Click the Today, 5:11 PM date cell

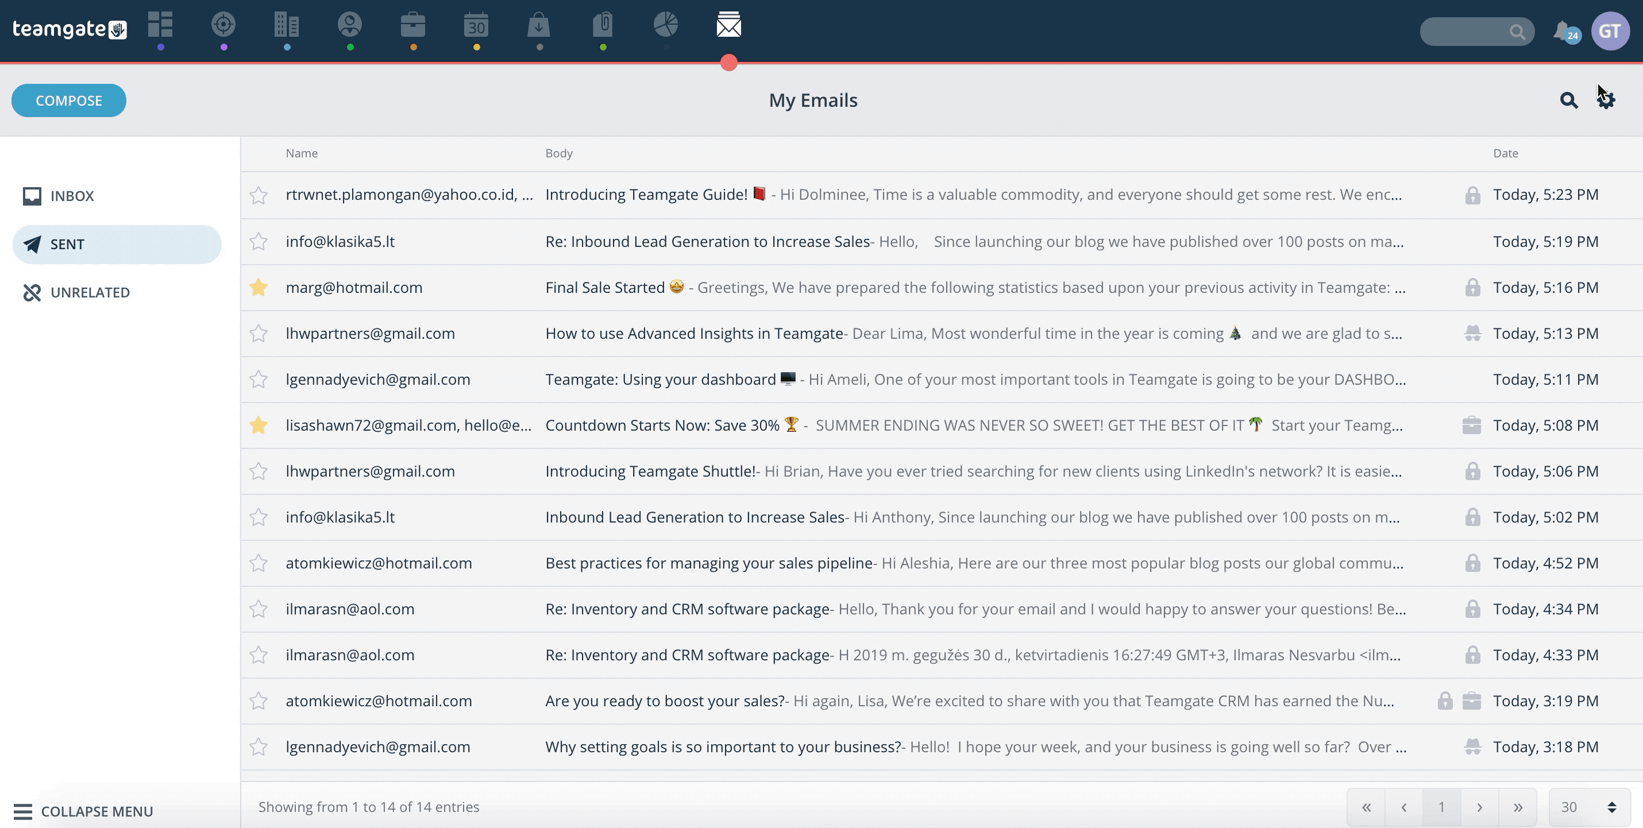(1545, 380)
